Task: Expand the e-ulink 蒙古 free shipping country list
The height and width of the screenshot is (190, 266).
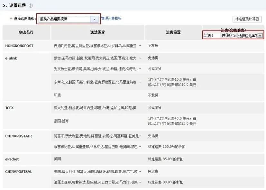Action: tap(140, 59)
